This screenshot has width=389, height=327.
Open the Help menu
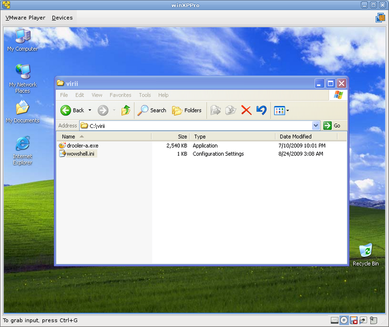pyautogui.click(x=163, y=95)
